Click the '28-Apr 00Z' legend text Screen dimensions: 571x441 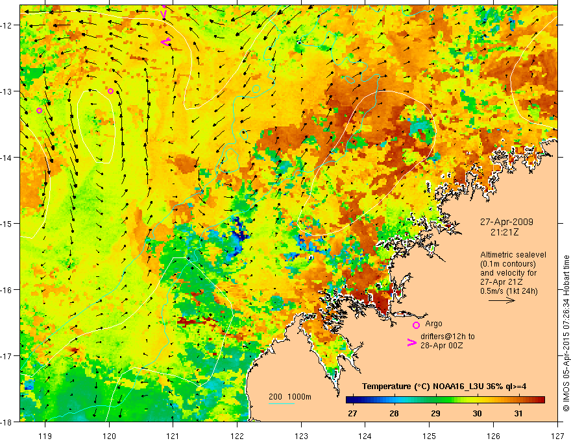pos(442,345)
